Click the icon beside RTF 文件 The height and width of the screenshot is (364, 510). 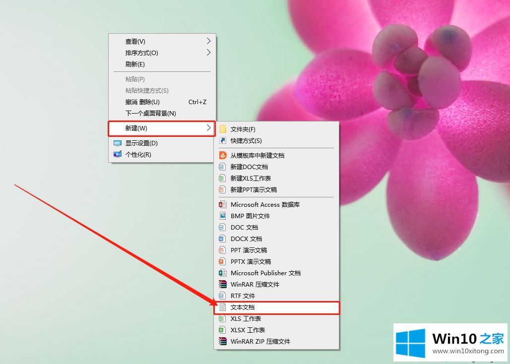pyautogui.click(x=222, y=296)
